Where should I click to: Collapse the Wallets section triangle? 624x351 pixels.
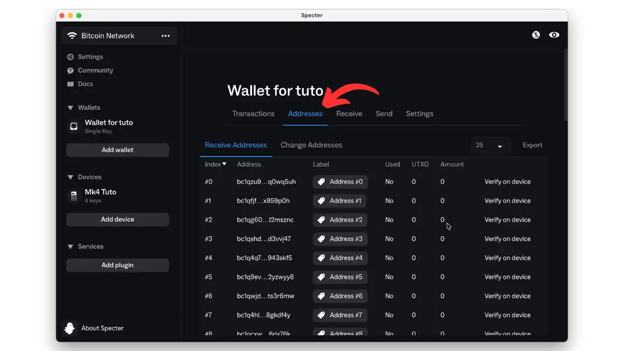70,108
